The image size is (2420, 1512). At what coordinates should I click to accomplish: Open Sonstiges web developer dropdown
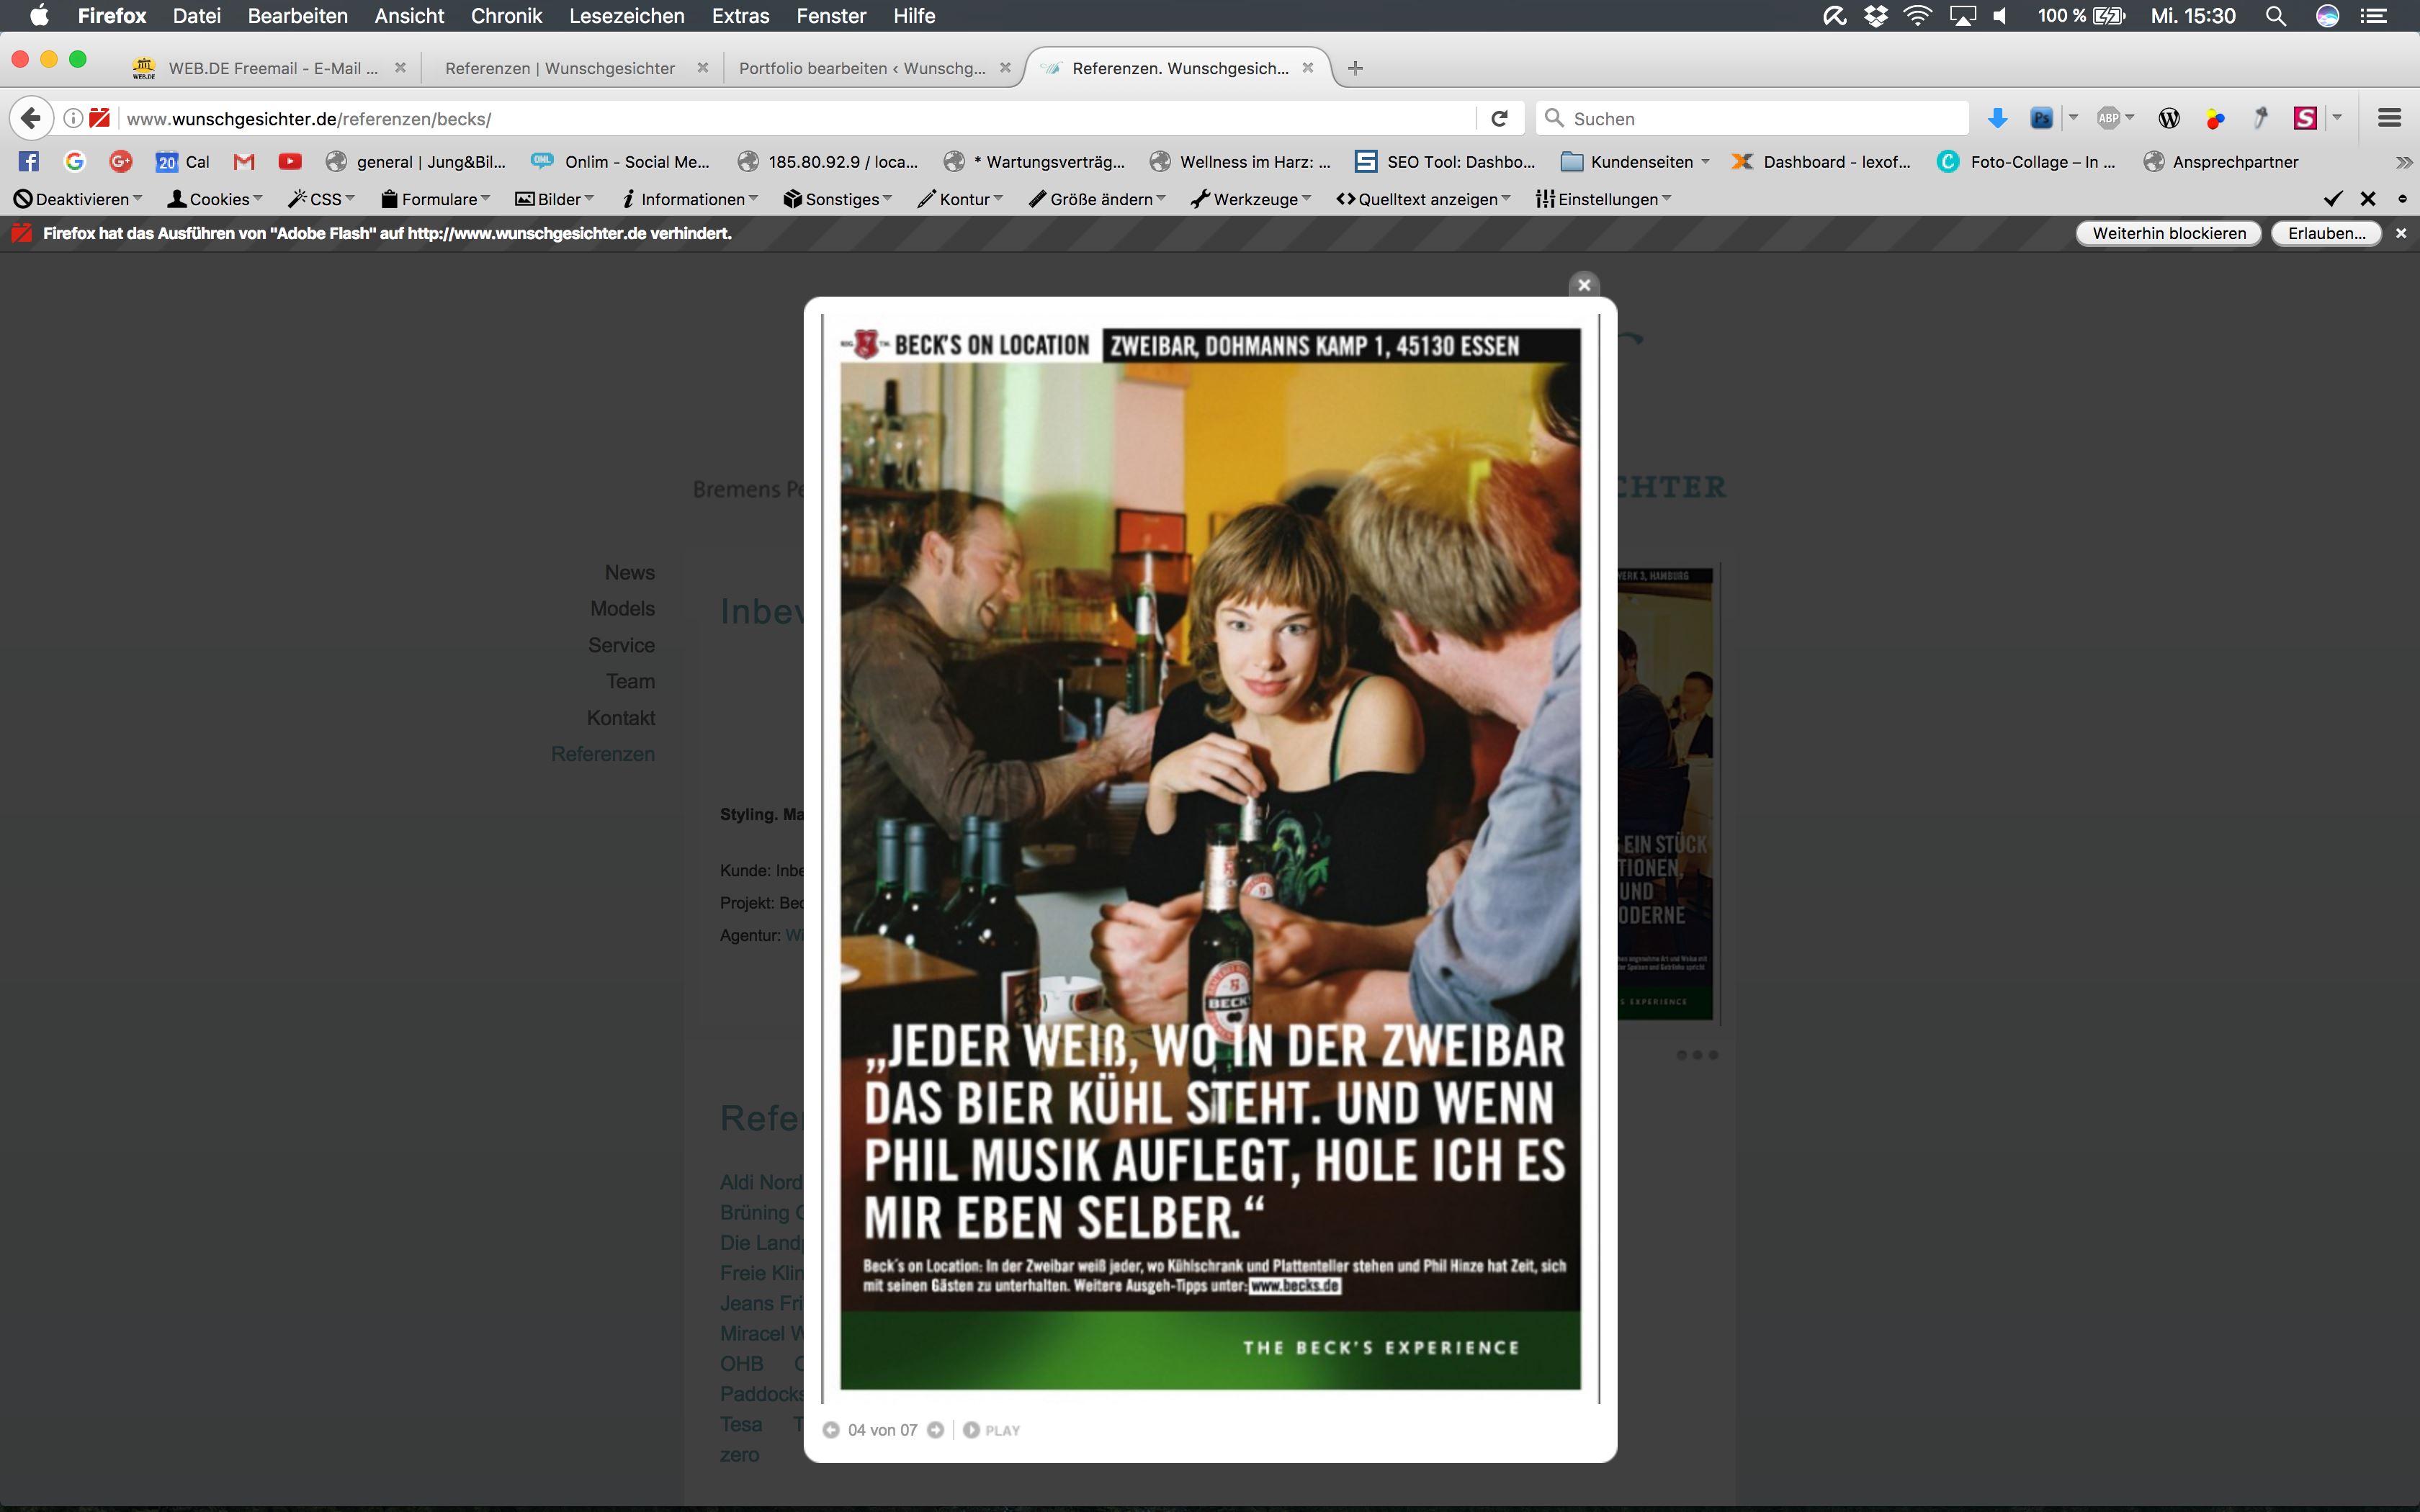[837, 199]
